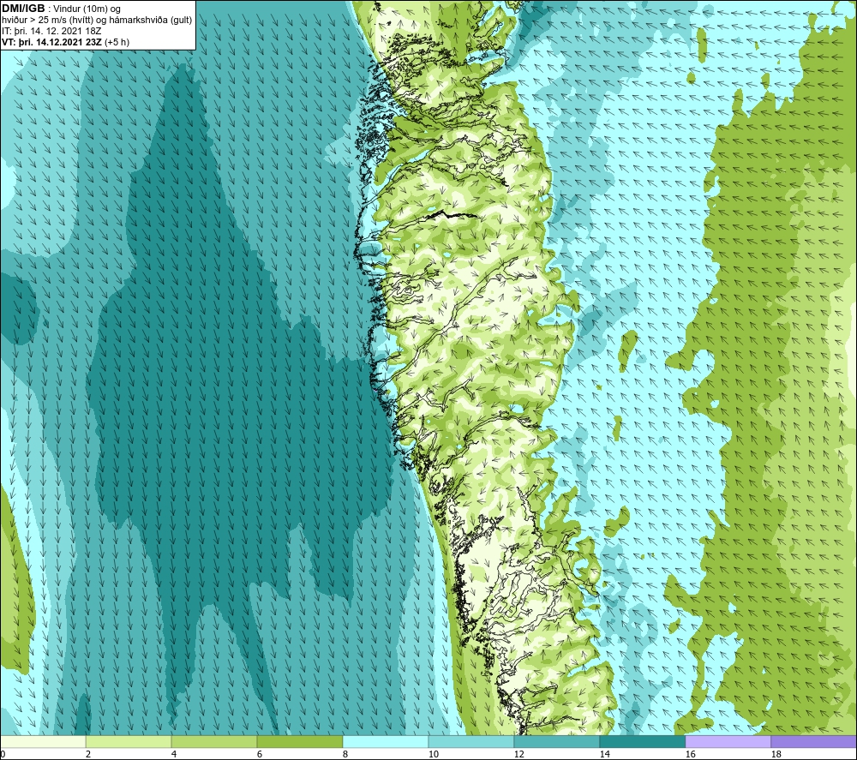Click the 6–8 m/s olive green legend swatch
Screen dimensions: 857x760
300,742
